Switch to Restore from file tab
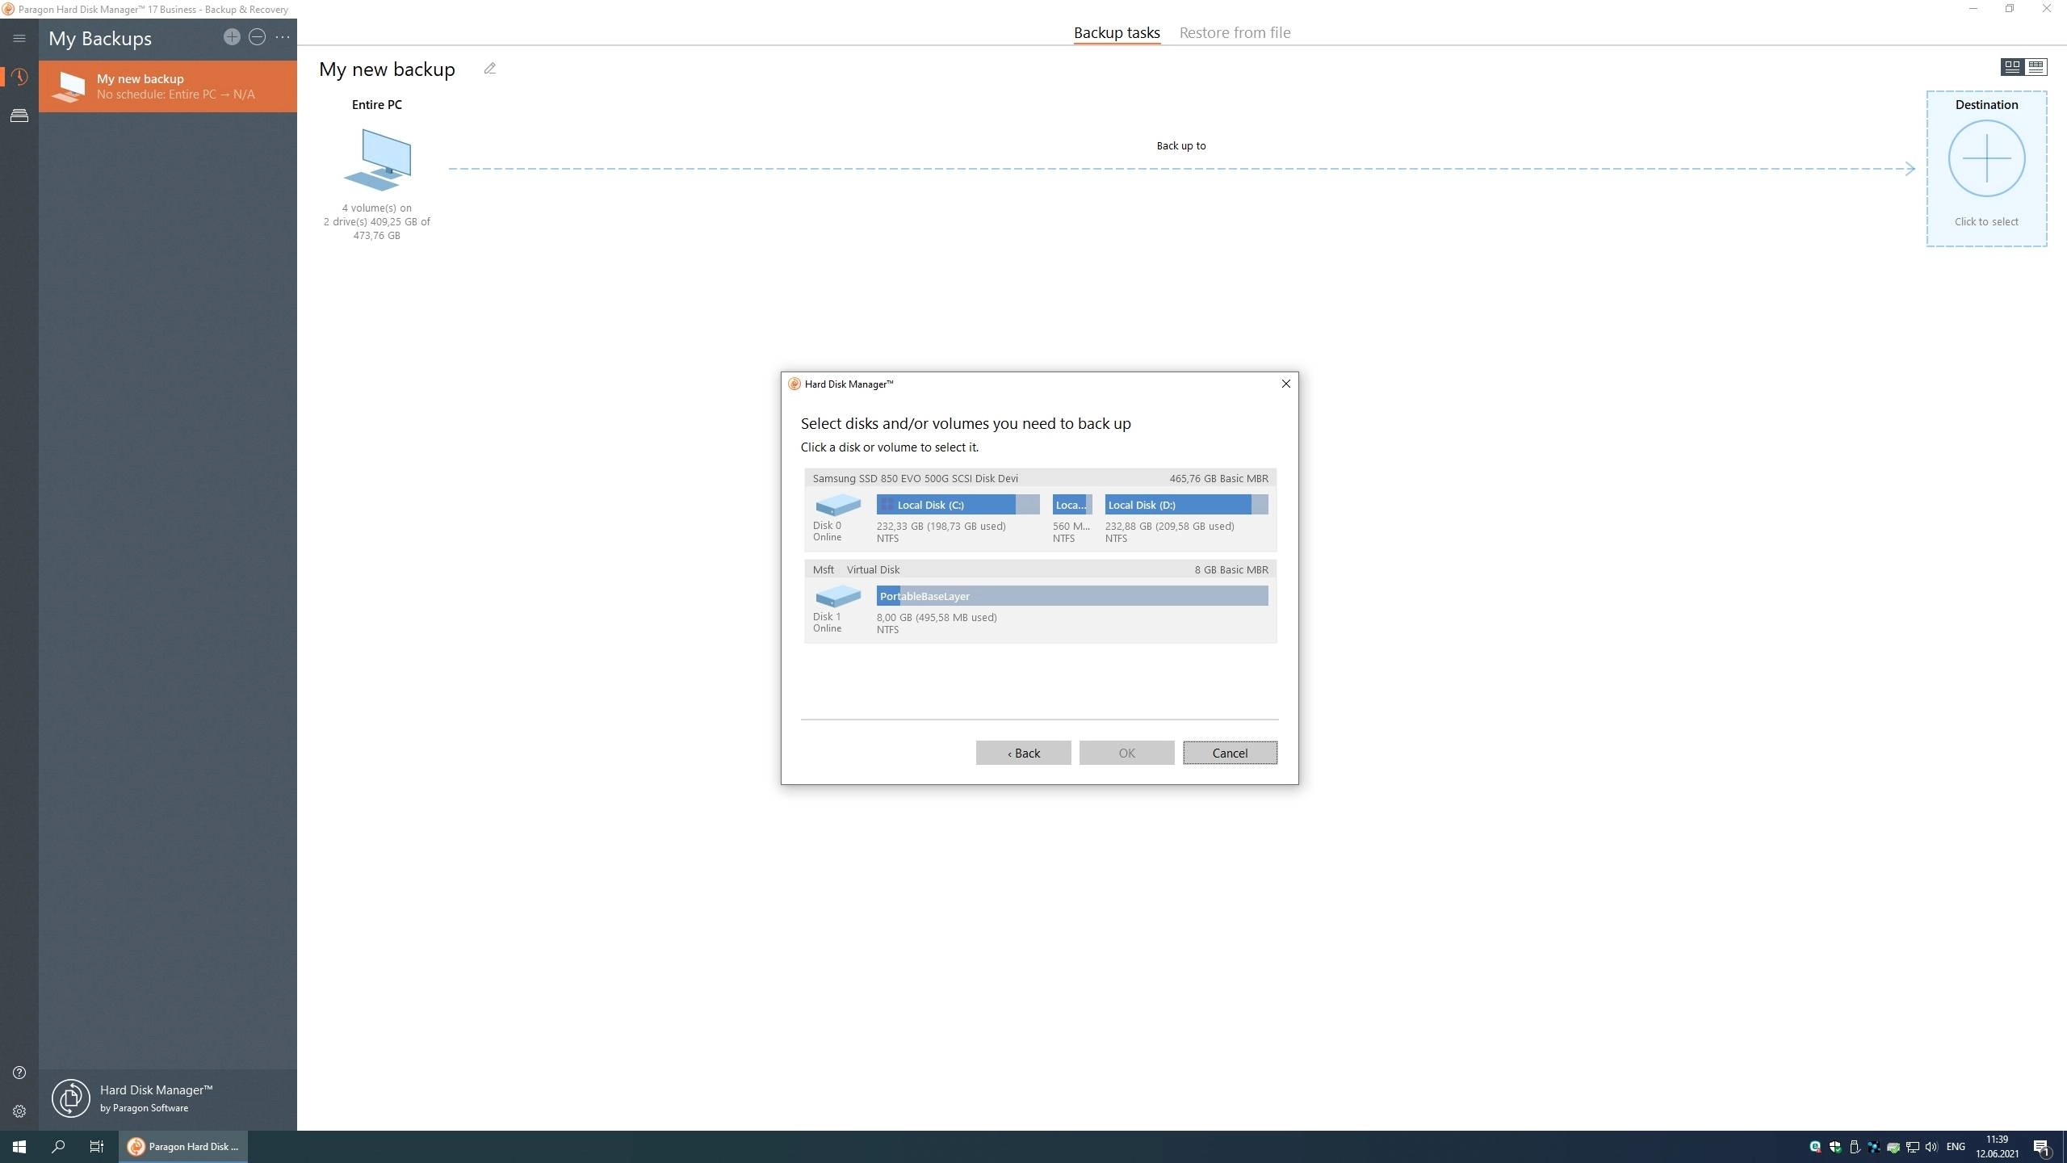2067x1163 pixels. point(1235,33)
